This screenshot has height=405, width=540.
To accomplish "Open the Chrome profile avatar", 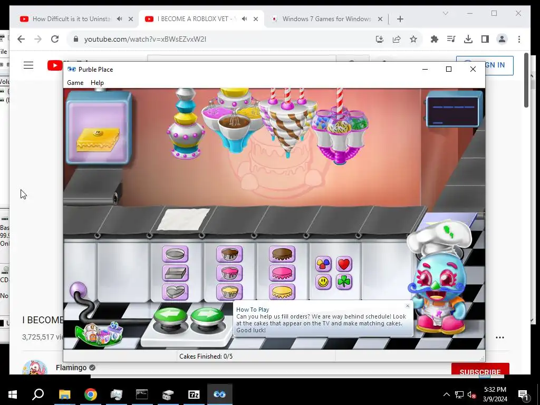I will (x=502, y=39).
